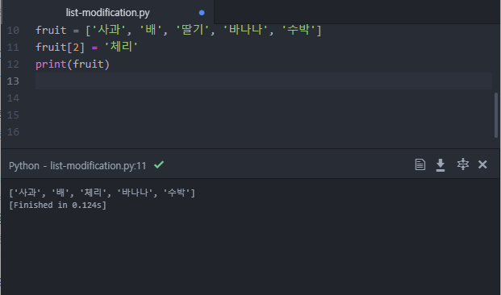Click line number 11 in gutter
This screenshot has height=295, width=501.
pyautogui.click(x=13, y=48)
